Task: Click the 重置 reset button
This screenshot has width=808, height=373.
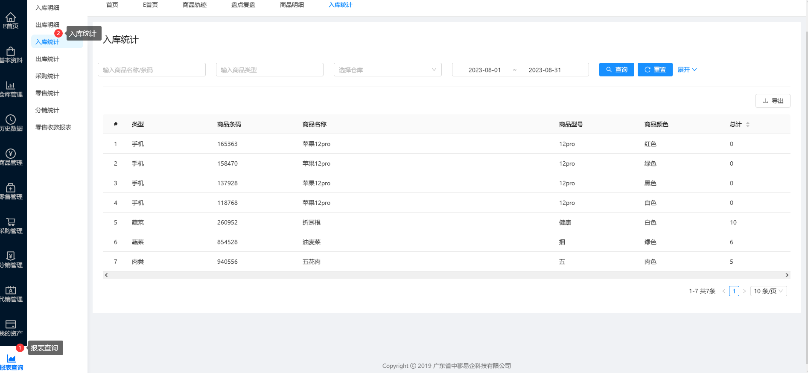Action: pyautogui.click(x=655, y=70)
